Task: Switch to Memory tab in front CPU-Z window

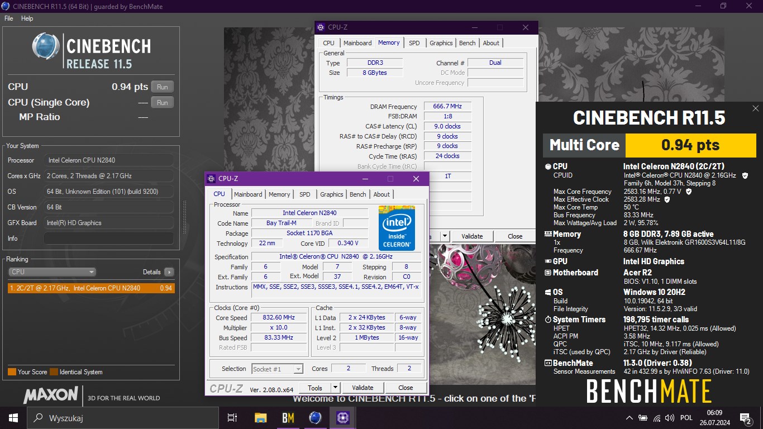Action: point(279,194)
